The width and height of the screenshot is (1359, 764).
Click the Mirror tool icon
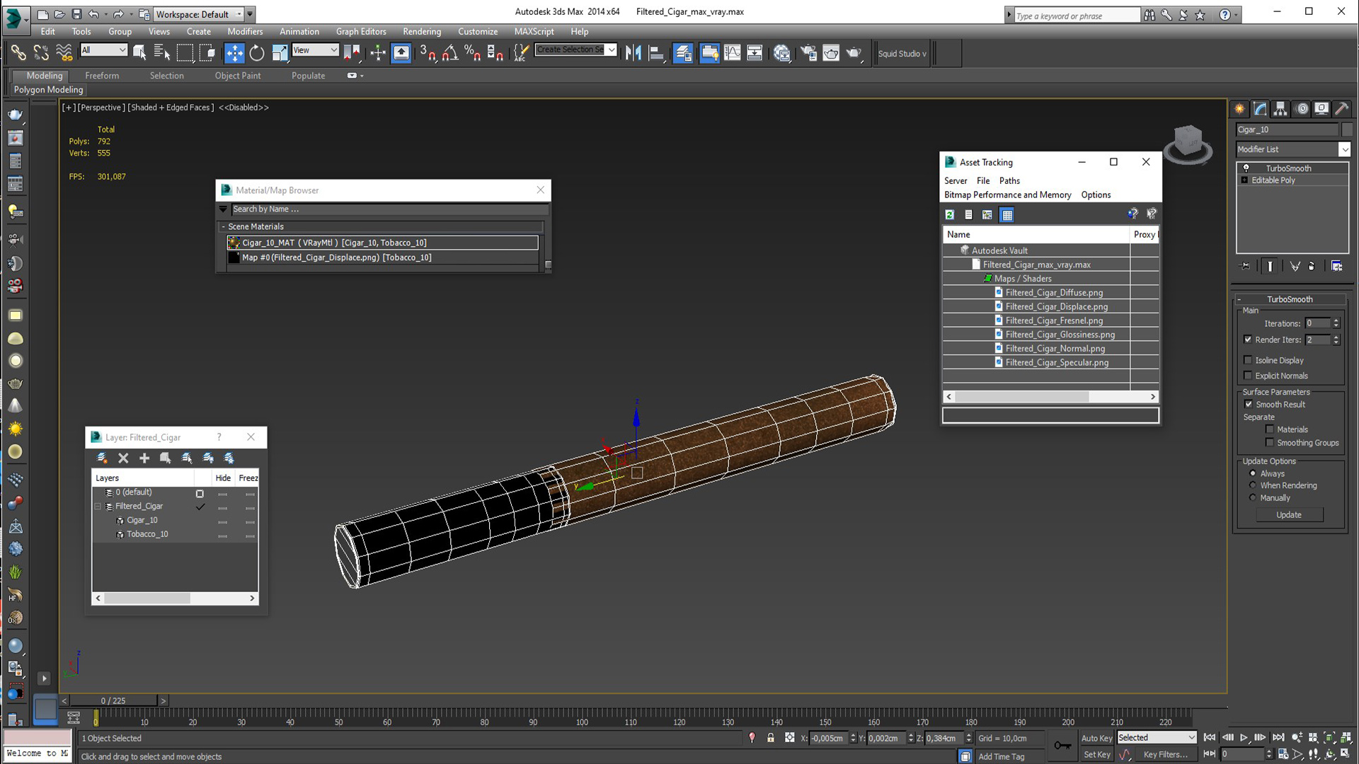(633, 53)
